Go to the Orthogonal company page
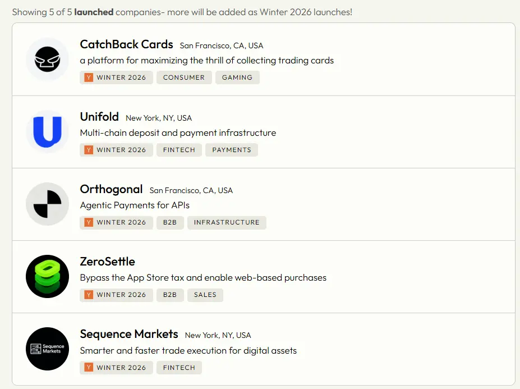 [x=111, y=189]
